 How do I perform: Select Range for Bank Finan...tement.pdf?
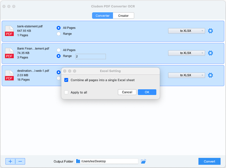[x=58, y=56]
